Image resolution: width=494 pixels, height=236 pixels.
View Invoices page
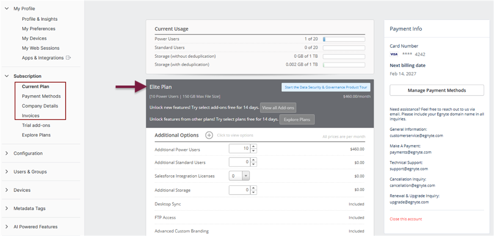tap(31, 116)
